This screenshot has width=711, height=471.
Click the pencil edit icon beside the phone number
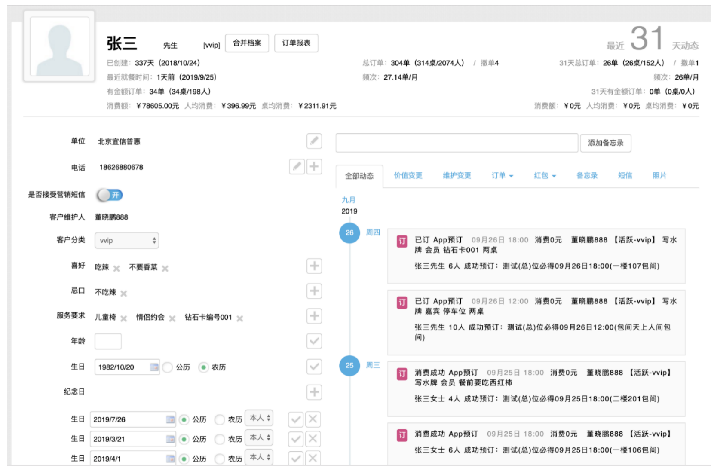[297, 167]
